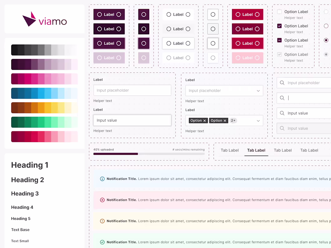Remove the first Option tag via its × icon
Viewport: 331px width, 248px height.
tap(205, 120)
